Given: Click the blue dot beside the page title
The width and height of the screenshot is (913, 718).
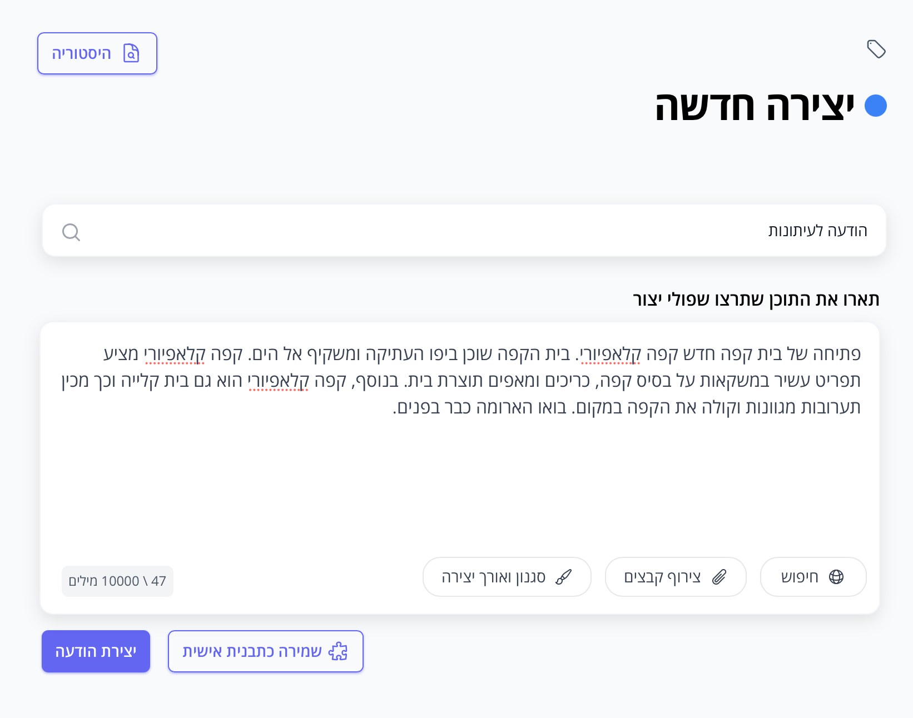Looking at the screenshot, I should [875, 106].
